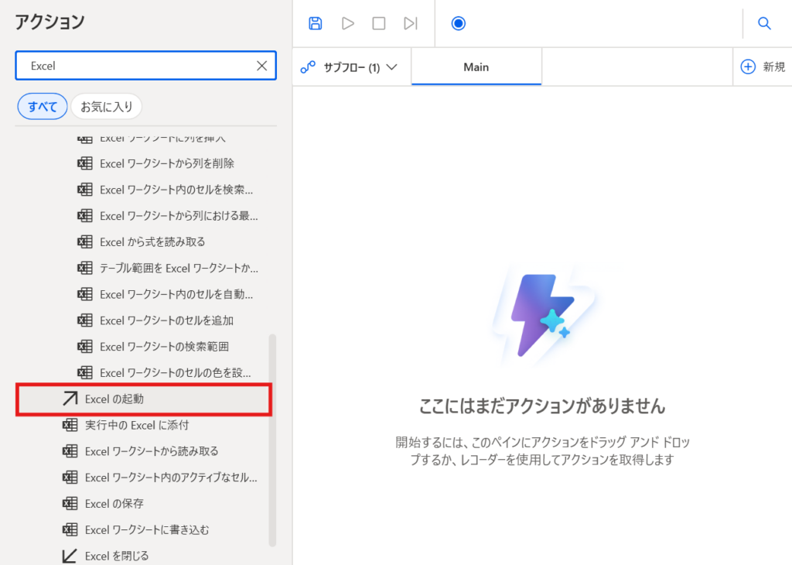Screen dimensions: 792x565
Task: Clear the Excel search with X
Action: [x=261, y=66]
